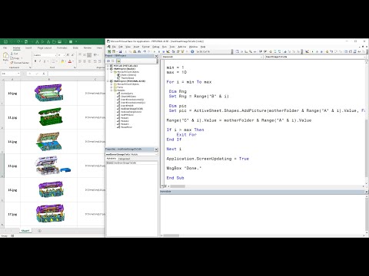Open the code window Object dropdown
369x276 pixels.
pos(261,57)
